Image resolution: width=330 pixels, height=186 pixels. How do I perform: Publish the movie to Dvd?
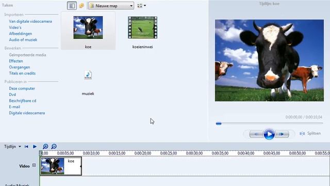click(x=12, y=95)
